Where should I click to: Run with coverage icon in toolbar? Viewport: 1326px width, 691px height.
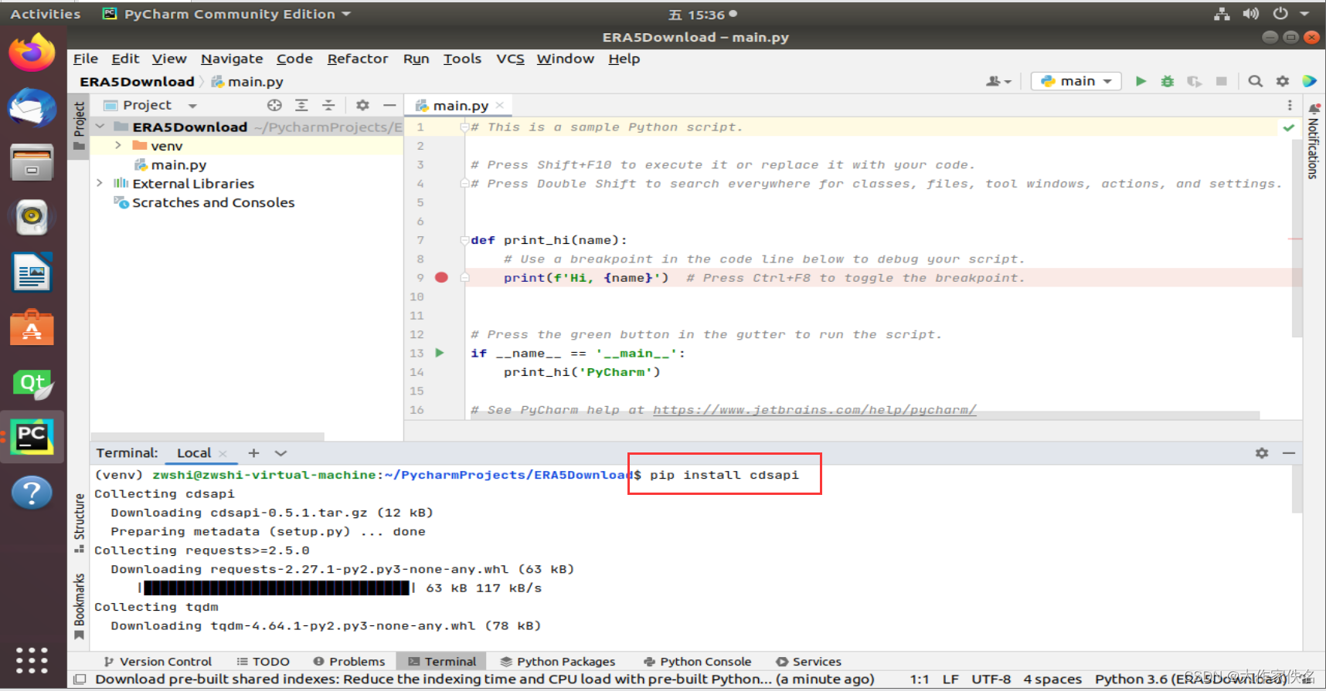[1195, 81]
